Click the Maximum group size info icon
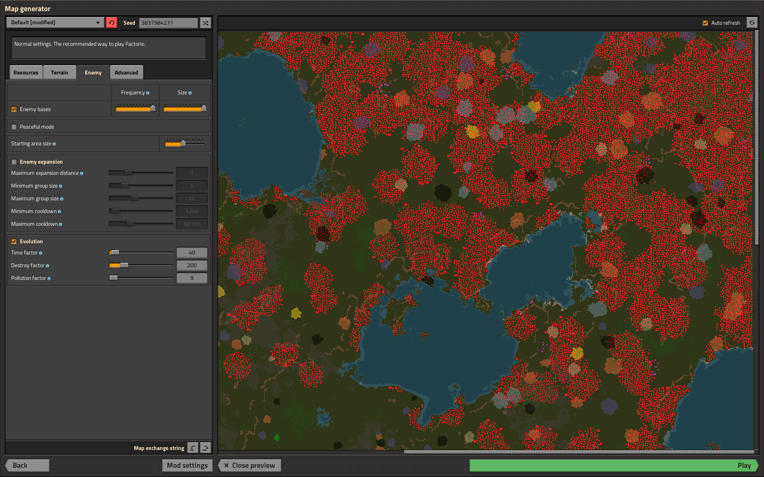Image resolution: width=764 pixels, height=477 pixels. click(x=62, y=199)
